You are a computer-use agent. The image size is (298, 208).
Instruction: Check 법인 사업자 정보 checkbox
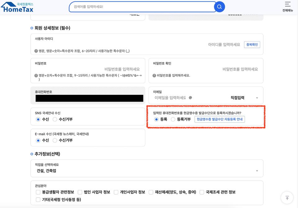coord(80,192)
